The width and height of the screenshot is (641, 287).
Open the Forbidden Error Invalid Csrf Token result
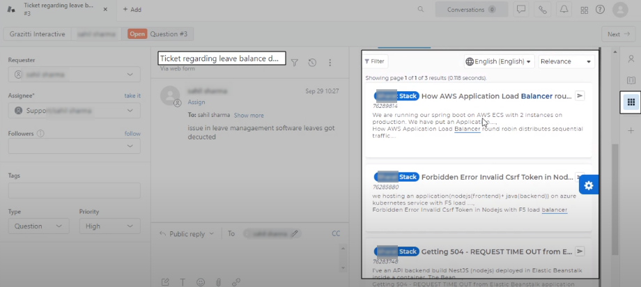tap(497, 177)
